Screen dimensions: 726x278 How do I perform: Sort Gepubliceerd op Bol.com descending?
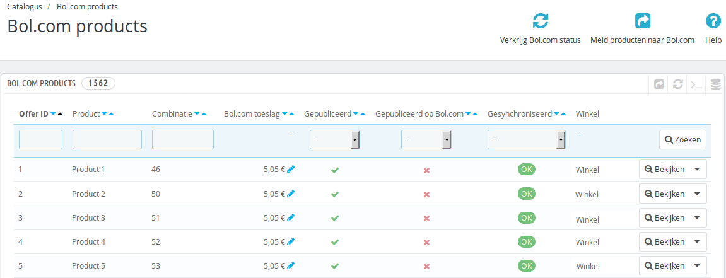point(468,114)
